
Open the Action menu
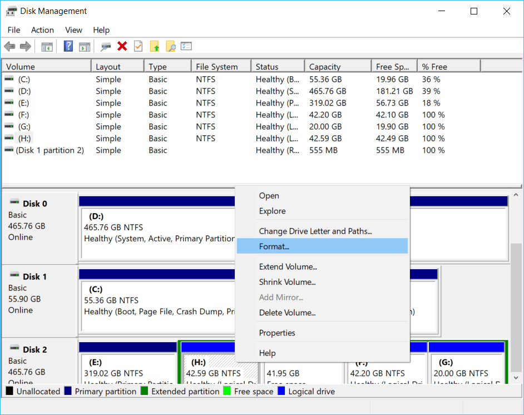pos(42,30)
